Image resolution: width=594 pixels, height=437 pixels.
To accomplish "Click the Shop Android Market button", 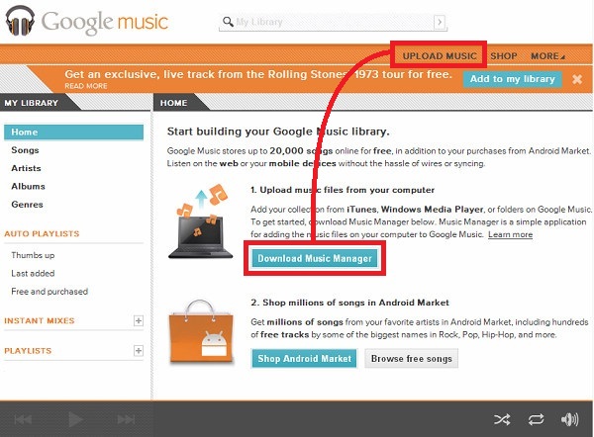I will tap(304, 359).
